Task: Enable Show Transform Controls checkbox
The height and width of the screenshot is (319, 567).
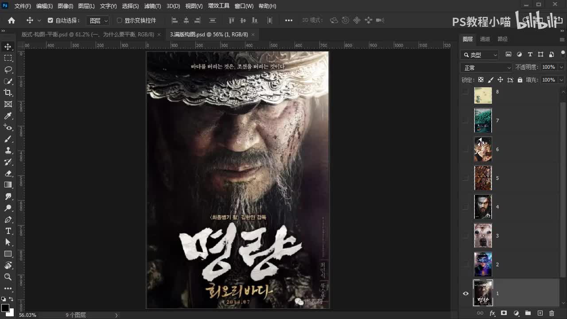Action: coord(119,20)
